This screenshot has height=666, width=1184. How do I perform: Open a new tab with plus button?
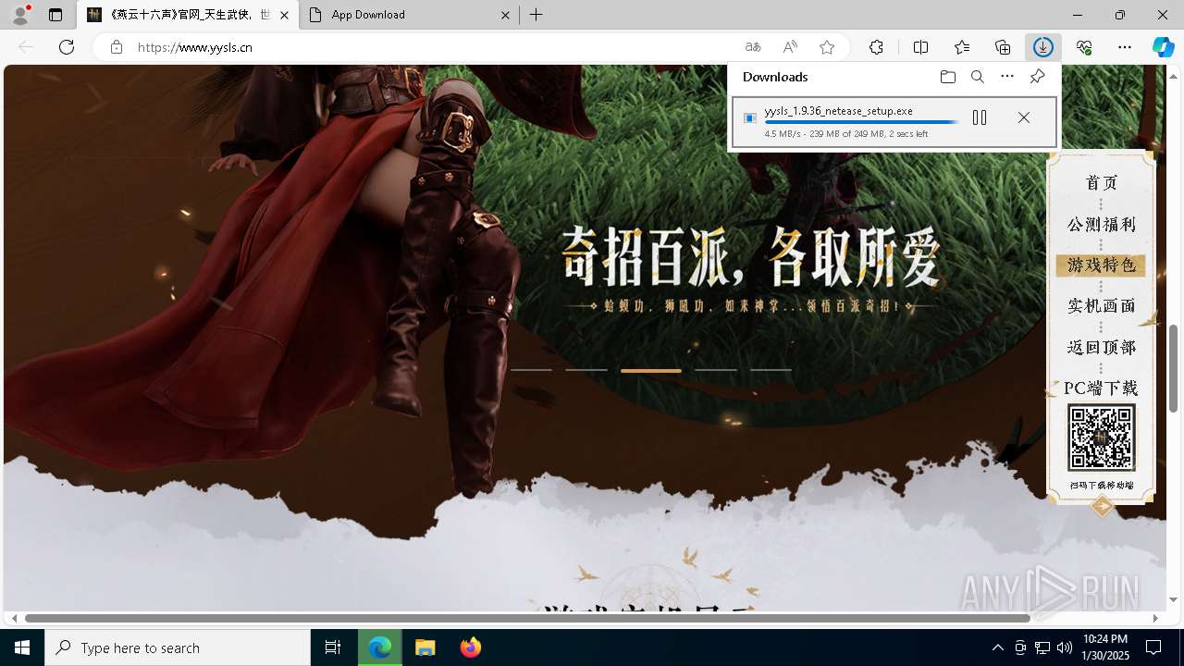click(x=536, y=15)
